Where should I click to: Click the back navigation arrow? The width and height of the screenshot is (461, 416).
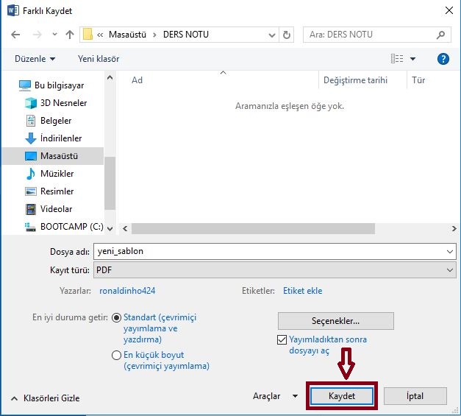tap(16, 35)
